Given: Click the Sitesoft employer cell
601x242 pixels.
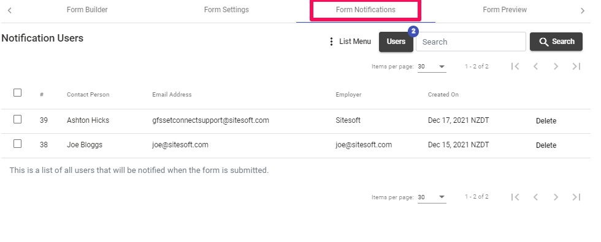Looking at the screenshot, I should click(x=348, y=120).
